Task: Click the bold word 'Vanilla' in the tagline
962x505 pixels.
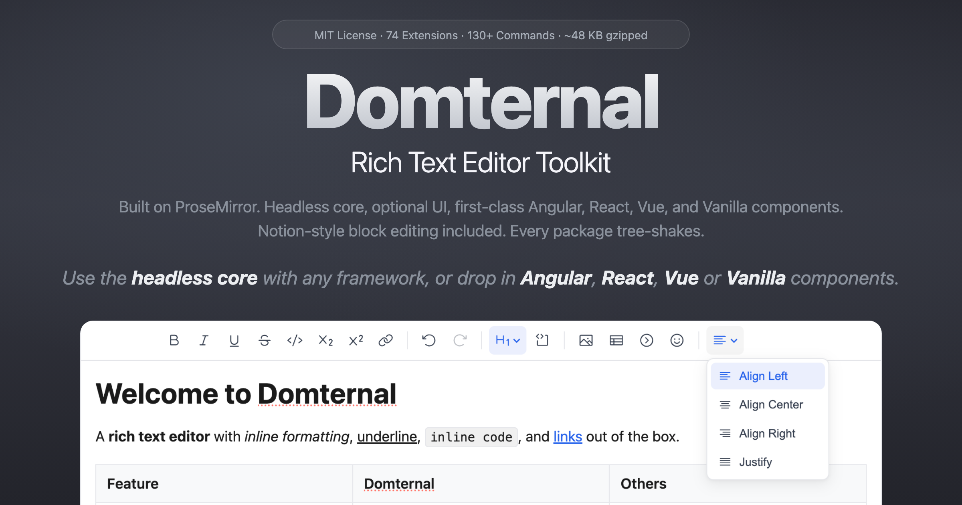Action: [756, 278]
